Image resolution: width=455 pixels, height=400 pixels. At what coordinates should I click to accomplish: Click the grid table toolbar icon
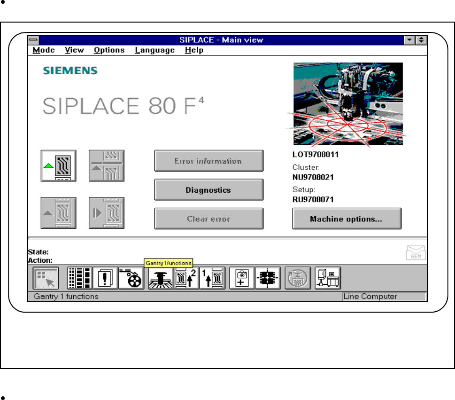click(x=79, y=278)
